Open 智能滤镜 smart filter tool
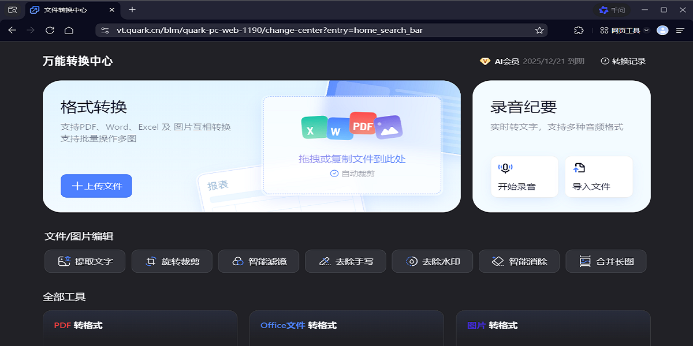 pos(259,261)
